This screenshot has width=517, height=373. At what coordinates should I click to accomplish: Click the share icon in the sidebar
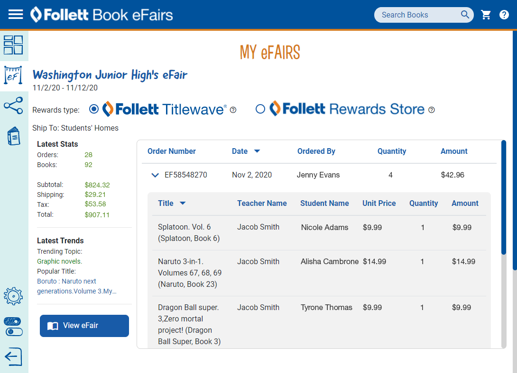(x=14, y=106)
